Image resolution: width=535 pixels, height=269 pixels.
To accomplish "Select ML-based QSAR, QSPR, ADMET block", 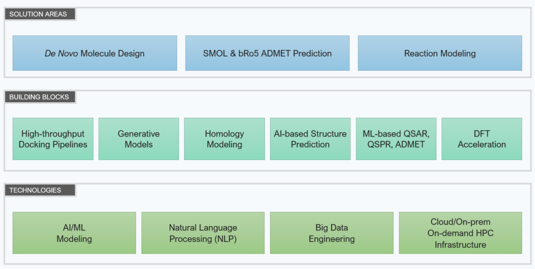I will tap(396, 139).
